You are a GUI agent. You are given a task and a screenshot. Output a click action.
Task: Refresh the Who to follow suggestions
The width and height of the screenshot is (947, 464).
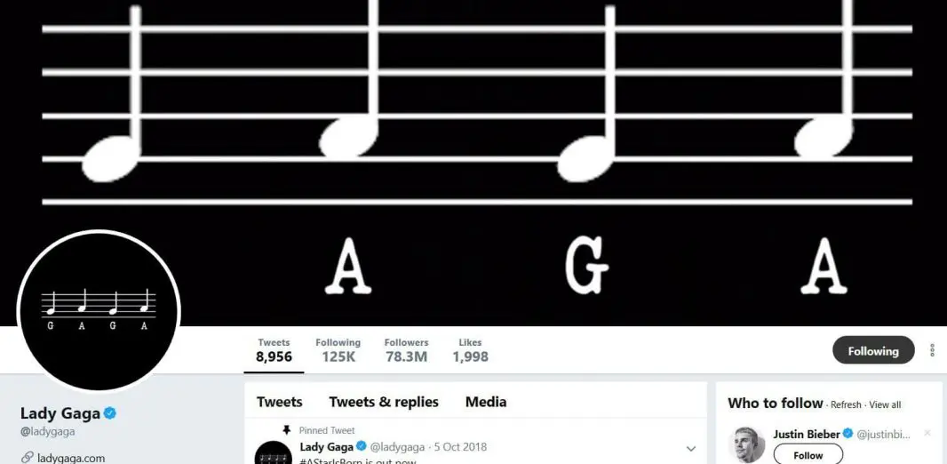coord(846,404)
